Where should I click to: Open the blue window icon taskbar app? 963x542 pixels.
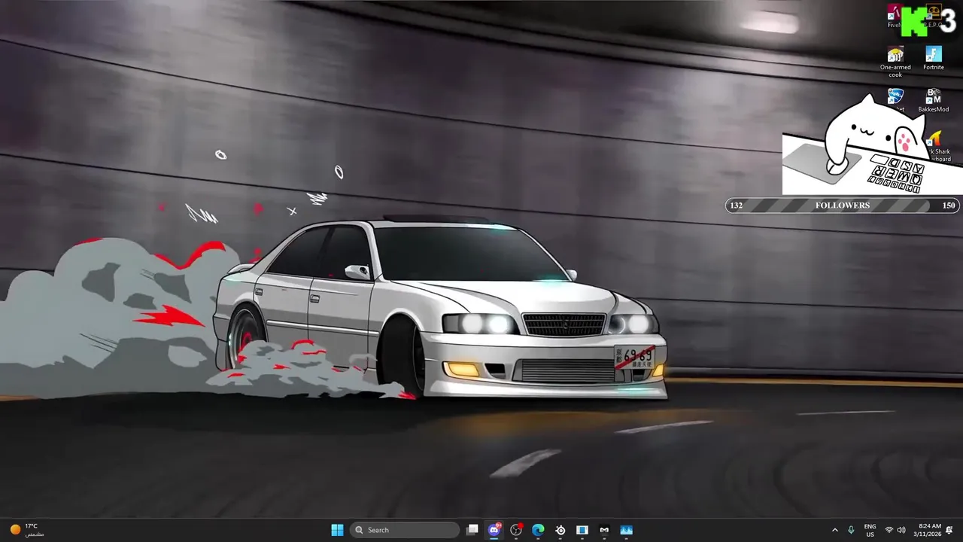(582, 530)
